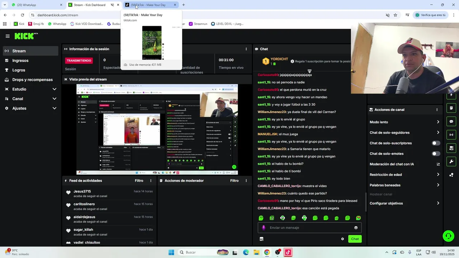Toggle Chat de solo-emotes switch
Viewport: 459px width, 258px height.
[436, 154]
